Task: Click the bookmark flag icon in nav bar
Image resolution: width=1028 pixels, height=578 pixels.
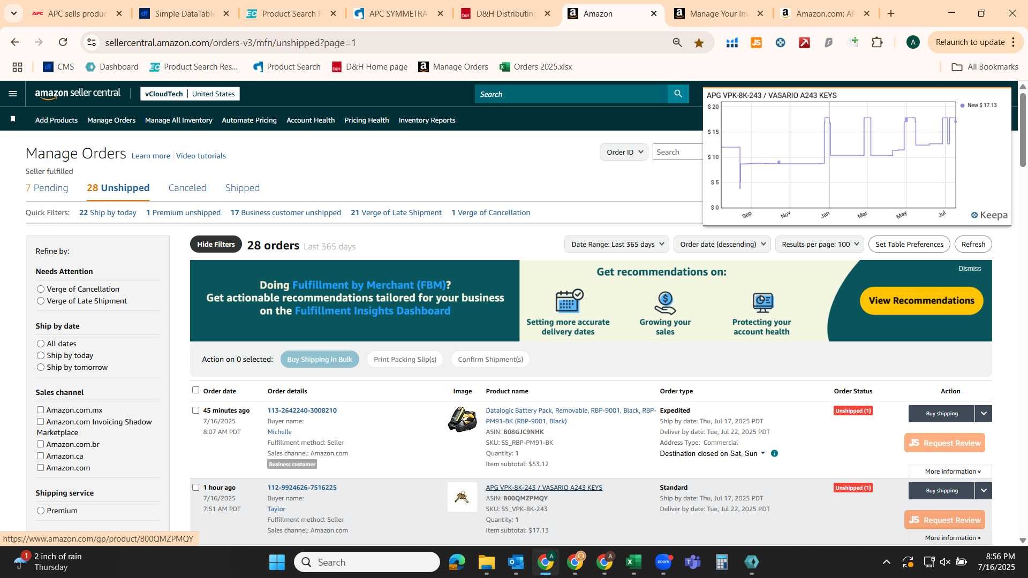Action: pyautogui.click(x=13, y=120)
